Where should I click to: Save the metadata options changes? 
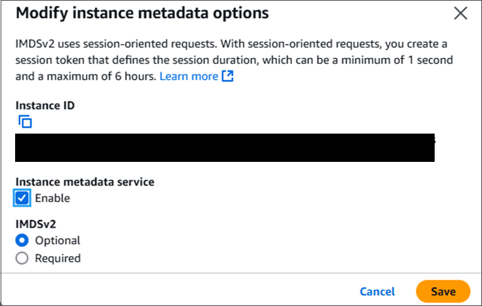443,292
